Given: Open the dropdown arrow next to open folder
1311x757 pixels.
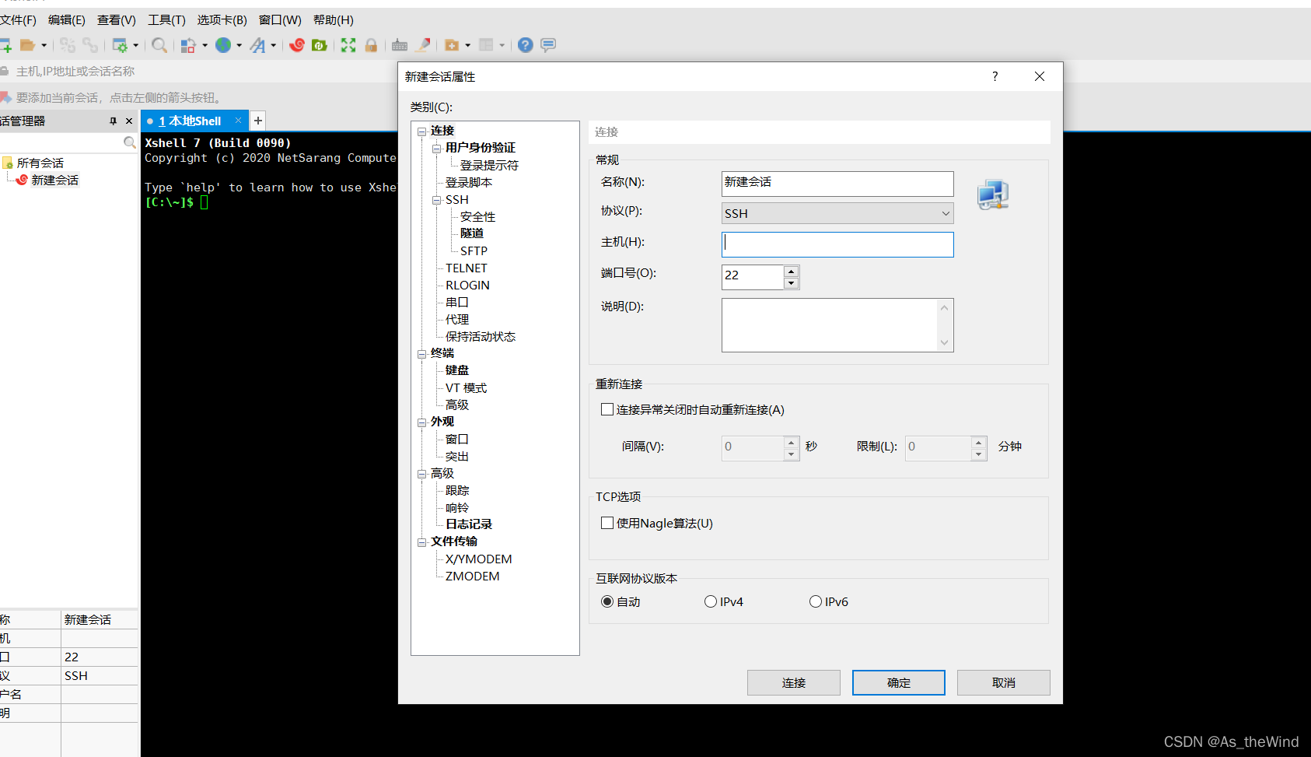Looking at the screenshot, I should [x=44, y=45].
